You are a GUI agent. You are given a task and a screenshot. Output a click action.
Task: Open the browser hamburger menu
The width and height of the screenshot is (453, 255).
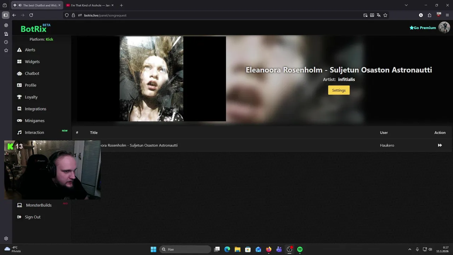coord(447,15)
